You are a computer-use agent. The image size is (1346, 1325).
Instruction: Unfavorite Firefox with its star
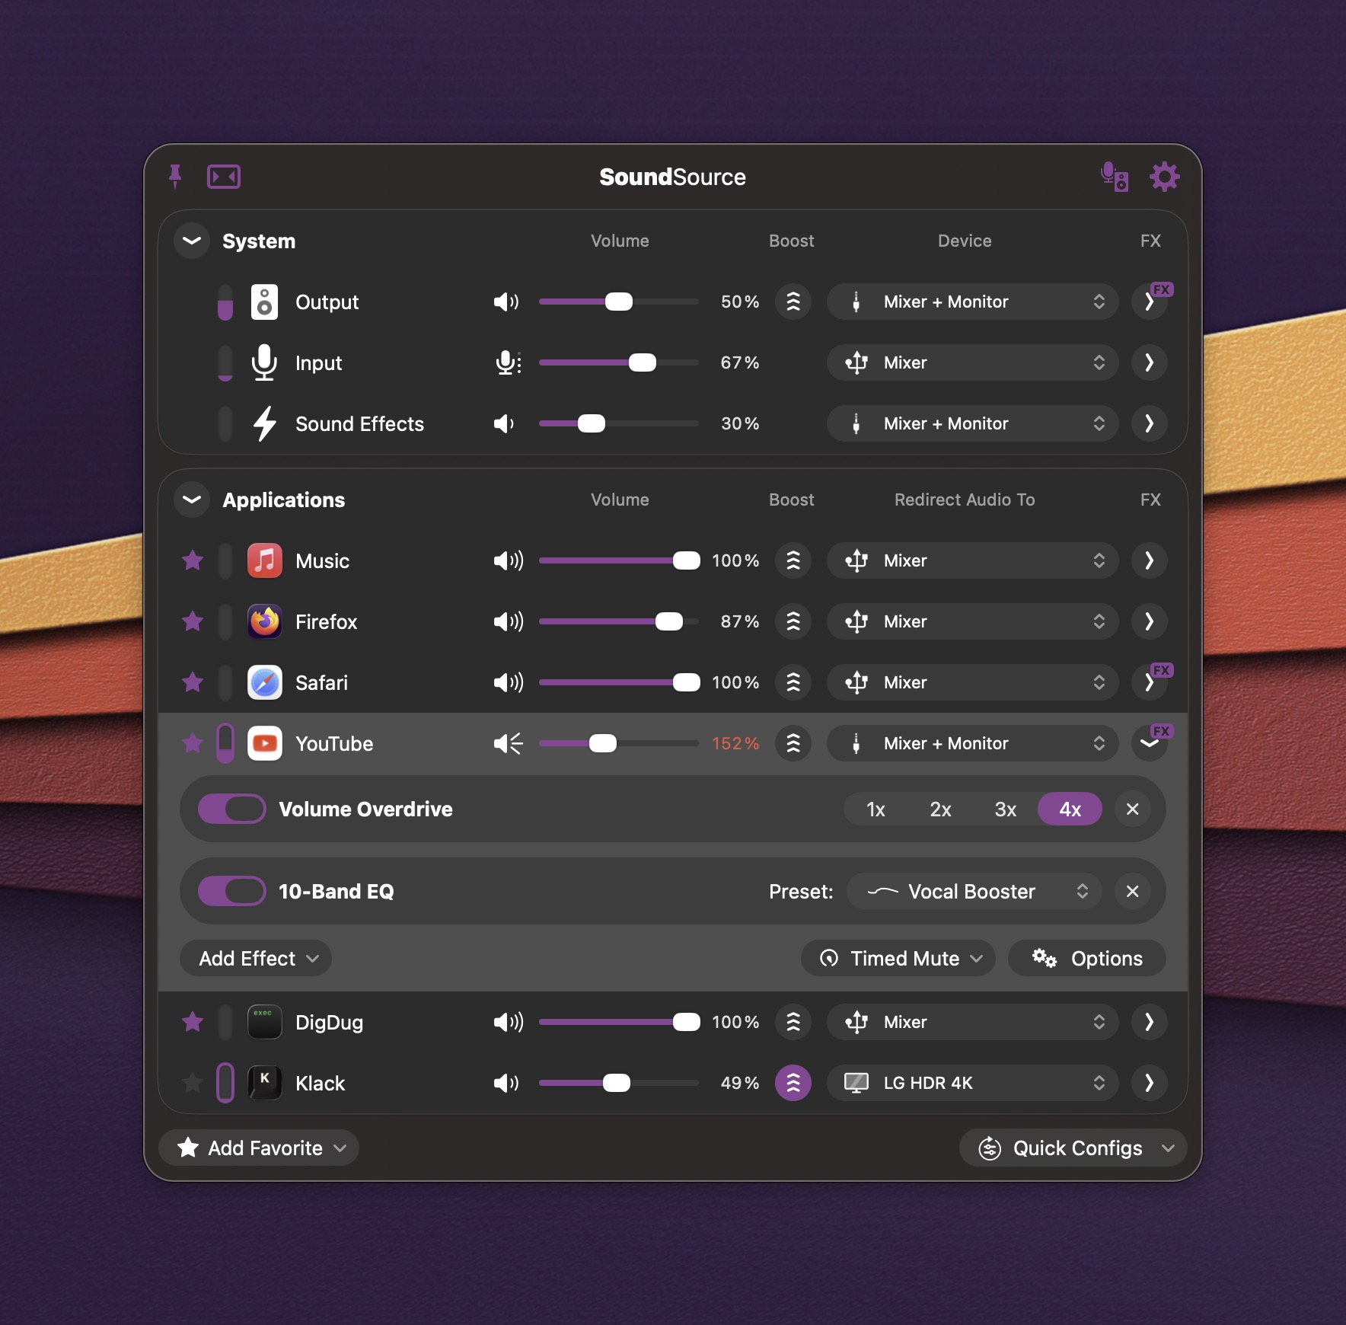pyautogui.click(x=193, y=622)
